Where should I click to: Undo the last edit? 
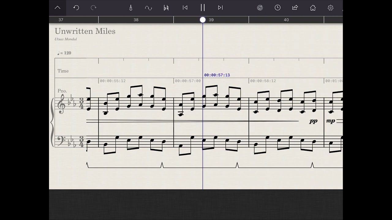point(76,8)
